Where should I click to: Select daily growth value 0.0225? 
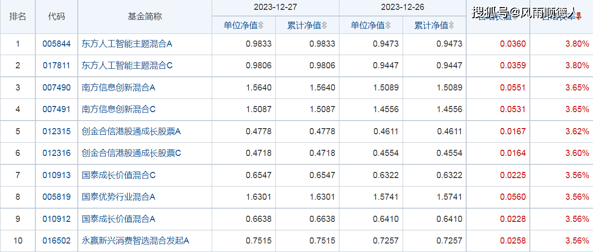point(513,175)
